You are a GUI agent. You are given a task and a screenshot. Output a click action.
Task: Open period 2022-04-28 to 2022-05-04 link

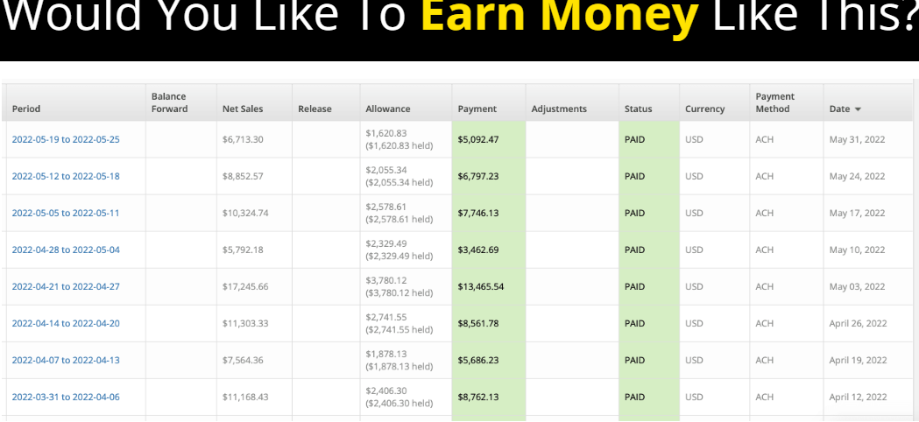tap(66, 250)
